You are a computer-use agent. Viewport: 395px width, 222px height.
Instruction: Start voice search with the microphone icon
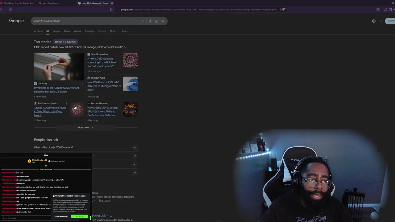[150, 21]
